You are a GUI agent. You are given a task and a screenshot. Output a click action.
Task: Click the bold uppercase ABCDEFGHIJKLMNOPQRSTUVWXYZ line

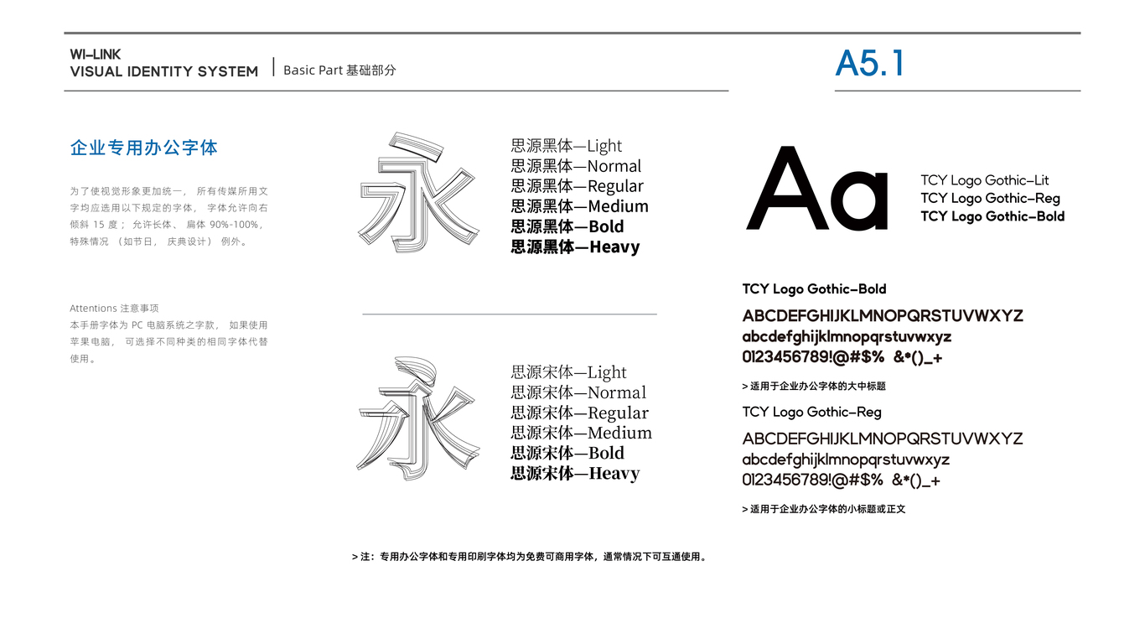pos(883,316)
